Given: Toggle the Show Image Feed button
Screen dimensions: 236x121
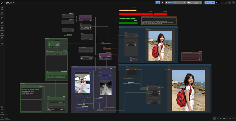Looking at the screenshot, I should pos(194,3).
